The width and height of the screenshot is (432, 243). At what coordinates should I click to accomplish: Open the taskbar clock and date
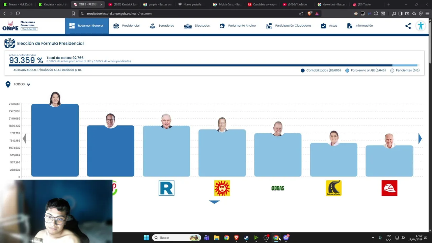pos(415,238)
